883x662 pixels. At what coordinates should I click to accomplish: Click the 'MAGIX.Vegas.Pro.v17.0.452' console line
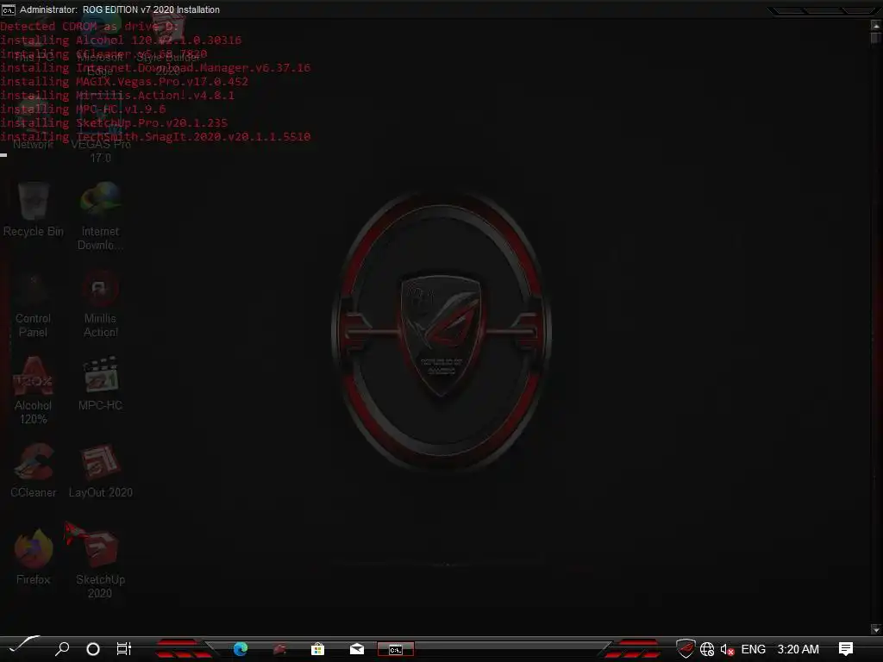point(124,82)
